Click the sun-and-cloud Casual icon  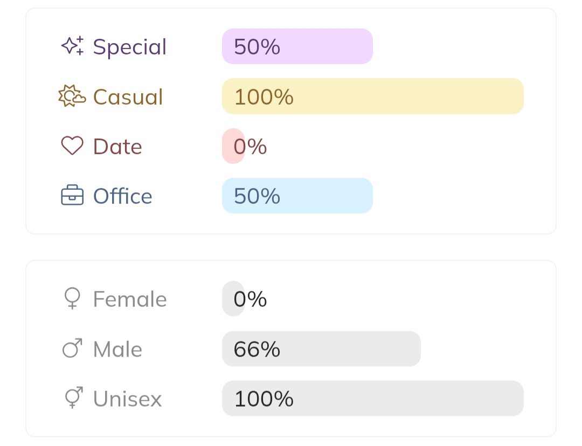pos(72,97)
